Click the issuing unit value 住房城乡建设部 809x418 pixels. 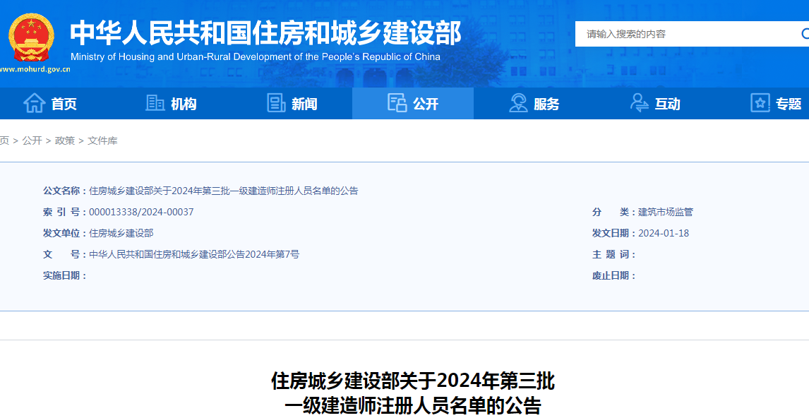(121, 233)
